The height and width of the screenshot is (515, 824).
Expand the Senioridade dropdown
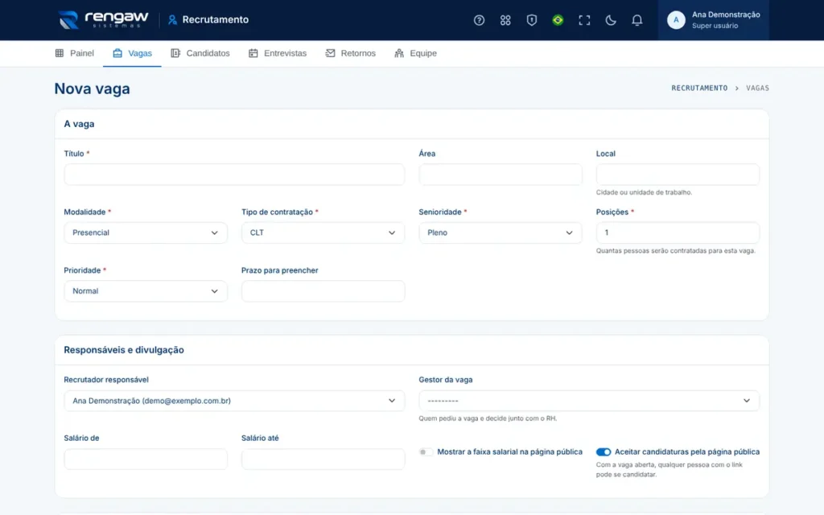click(x=501, y=233)
